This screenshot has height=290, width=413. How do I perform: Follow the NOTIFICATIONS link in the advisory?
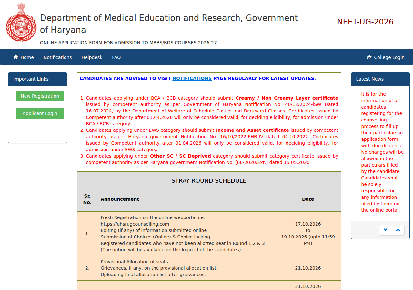[192, 78]
